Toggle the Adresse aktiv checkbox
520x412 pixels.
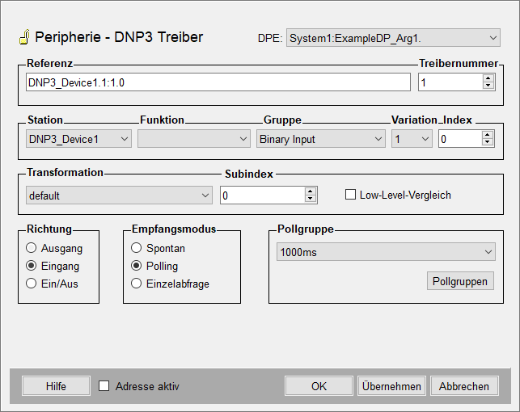[x=104, y=386]
